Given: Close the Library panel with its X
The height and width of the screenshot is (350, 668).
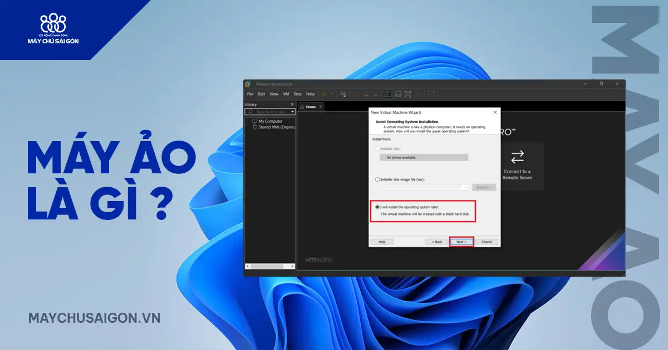Looking at the screenshot, I should [292, 104].
